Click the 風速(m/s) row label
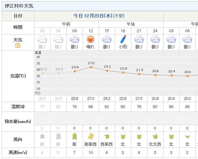 [x=18, y=153]
